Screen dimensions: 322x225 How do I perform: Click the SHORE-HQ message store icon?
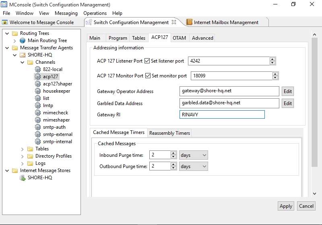click(23, 178)
